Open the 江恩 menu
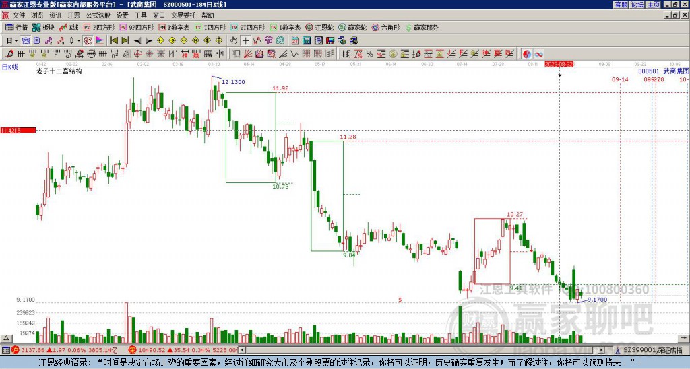Screen dimensions: 690x369 click(x=73, y=15)
